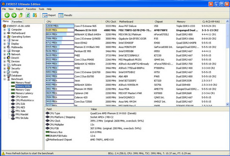Click the 8814 MB/s result bar
This screenshot has height=156, width=230.
coord(60,34)
